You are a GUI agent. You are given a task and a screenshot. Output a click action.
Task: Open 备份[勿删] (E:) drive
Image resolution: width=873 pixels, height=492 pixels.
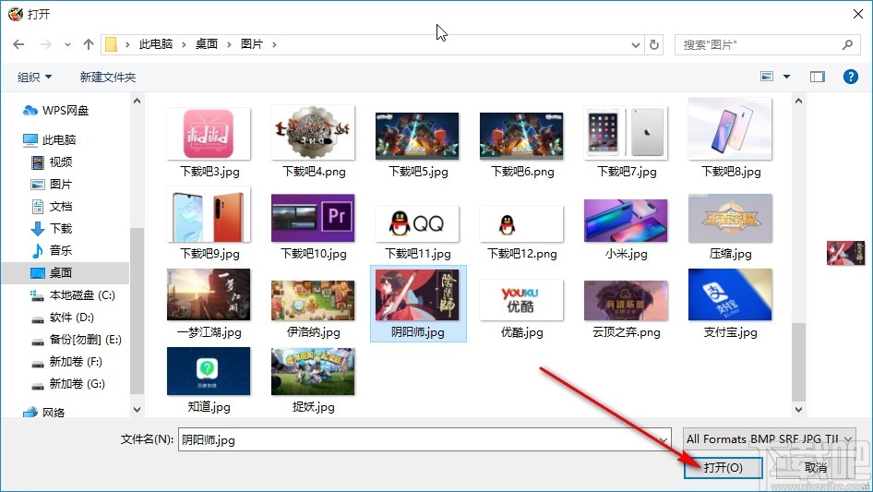[77, 340]
